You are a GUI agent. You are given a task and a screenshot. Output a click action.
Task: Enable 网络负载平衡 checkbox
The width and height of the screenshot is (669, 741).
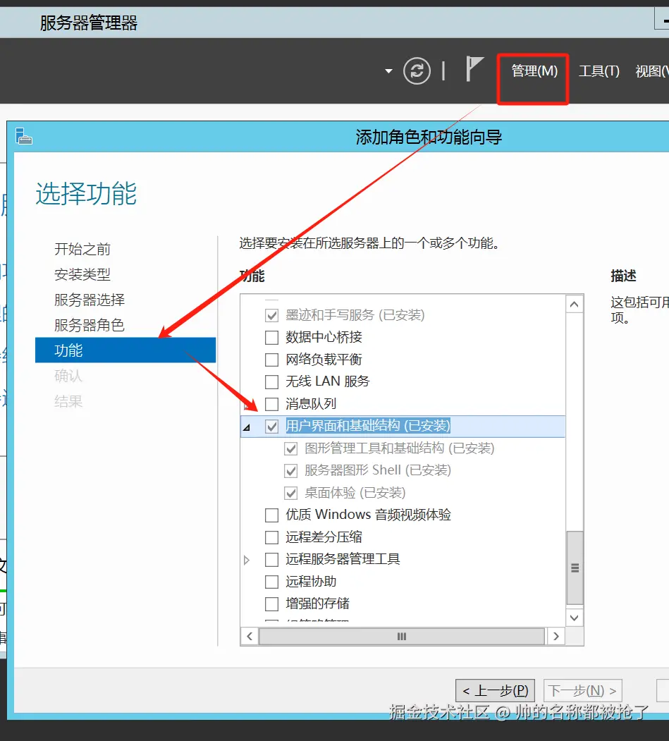pyautogui.click(x=271, y=360)
